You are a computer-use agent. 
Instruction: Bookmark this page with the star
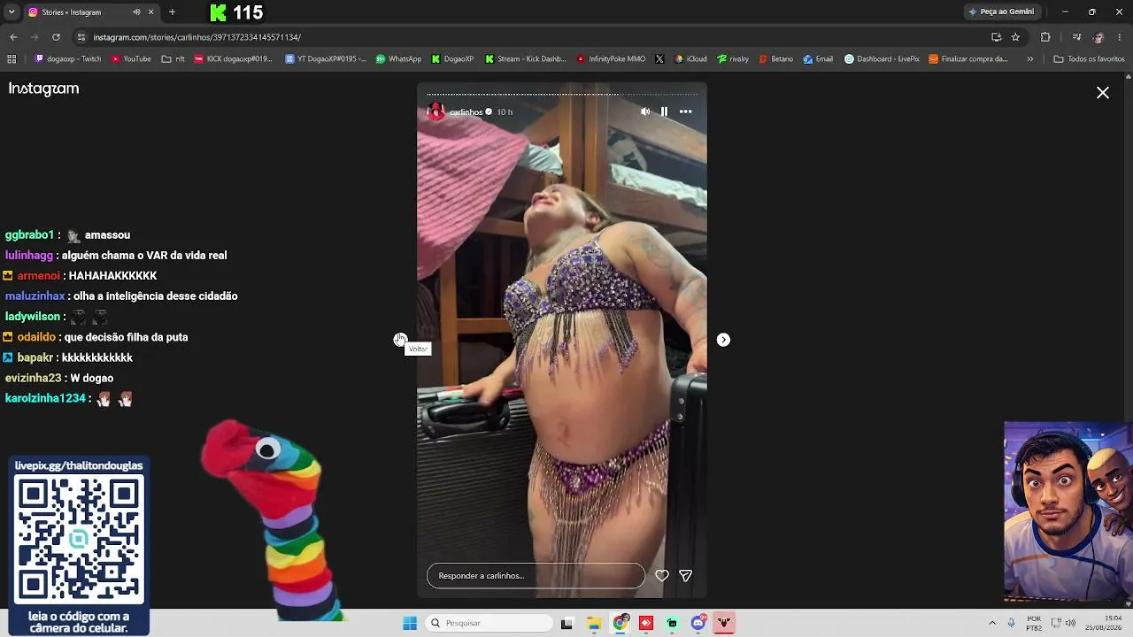coord(1015,37)
